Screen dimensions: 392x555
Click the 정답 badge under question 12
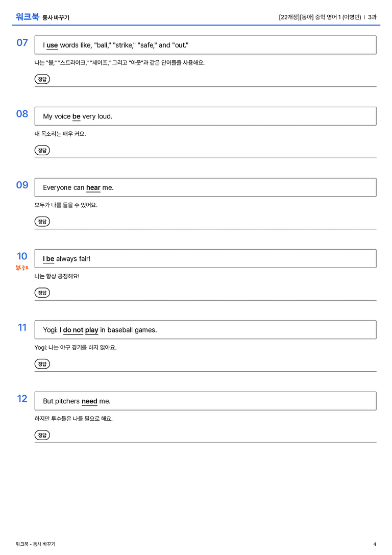pyautogui.click(x=42, y=435)
